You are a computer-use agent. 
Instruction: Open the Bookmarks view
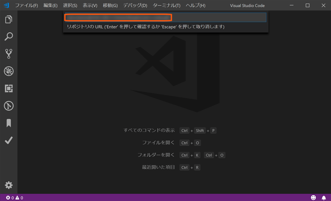(9, 123)
